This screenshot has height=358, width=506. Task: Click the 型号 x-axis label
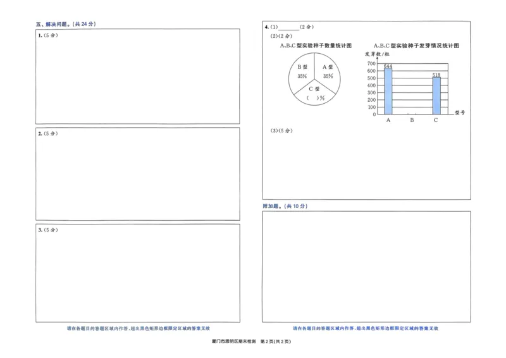(460, 113)
